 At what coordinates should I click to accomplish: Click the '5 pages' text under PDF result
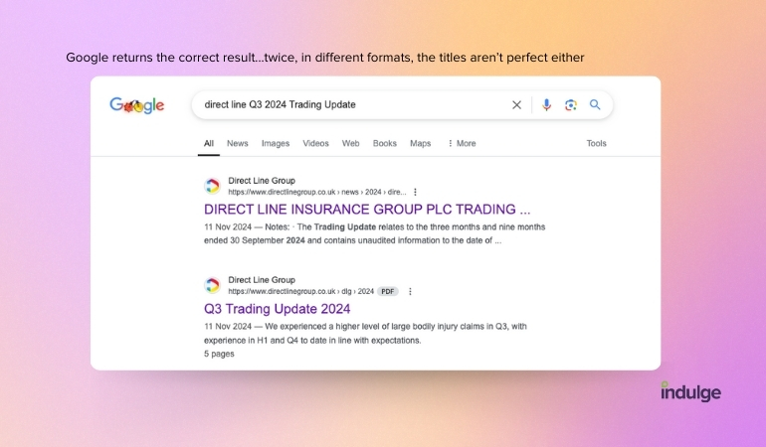point(219,354)
